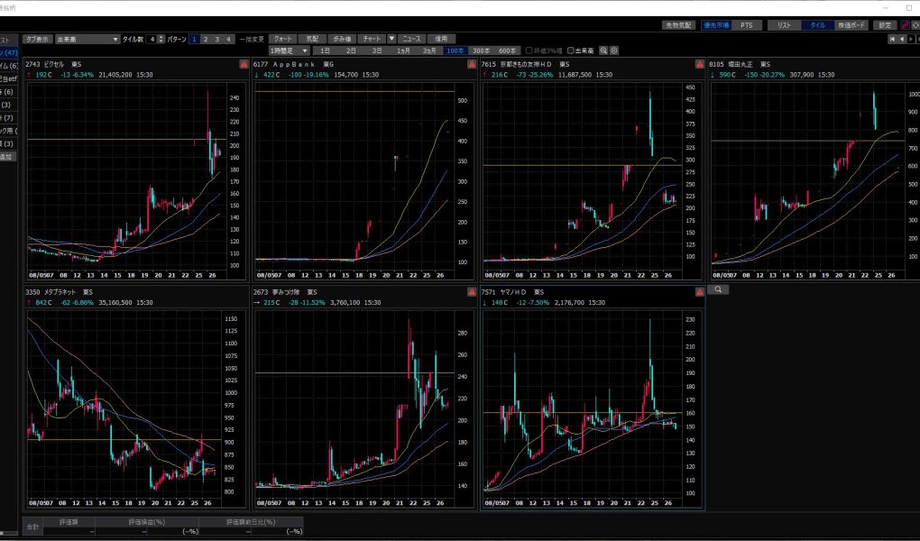Viewport: 920px width, 541px height.
Task: Select pattern 3 layout button
Action: pos(216,40)
